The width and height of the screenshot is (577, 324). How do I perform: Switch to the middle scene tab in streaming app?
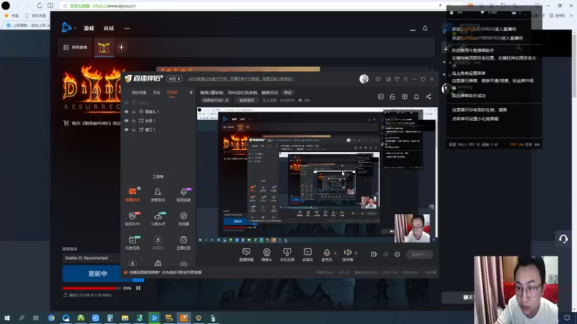point(157,93)
